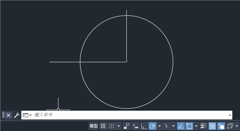
Task: Toggle infer constraints icon
Action: [x=126, y=126]
